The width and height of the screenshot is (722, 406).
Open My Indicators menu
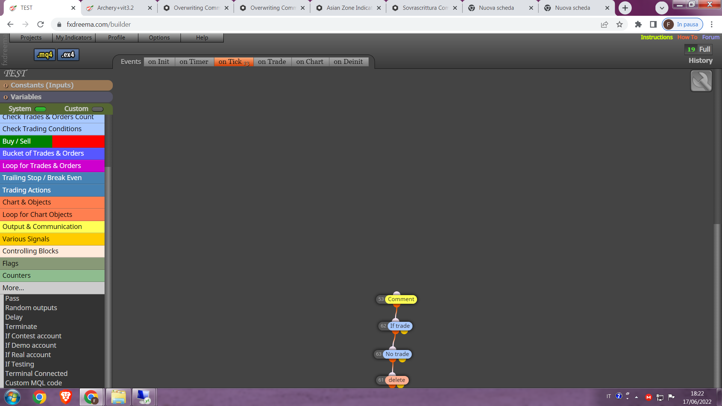coord(74,38)
